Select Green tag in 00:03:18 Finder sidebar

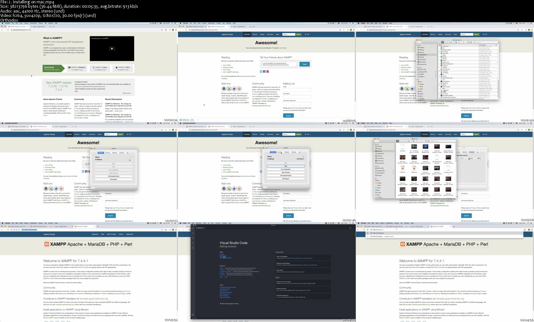[x=379, y=188]
